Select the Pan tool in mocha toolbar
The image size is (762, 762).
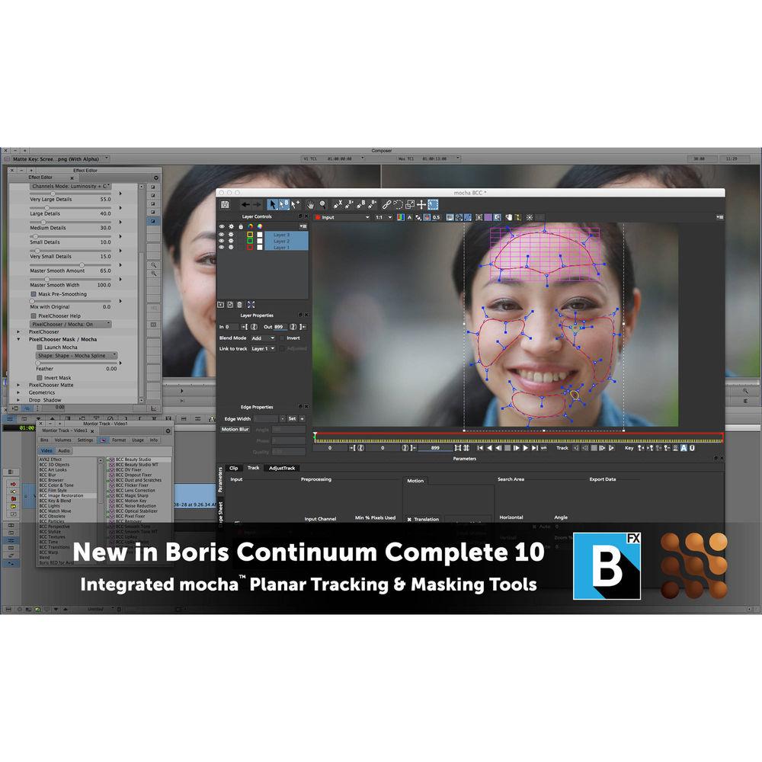(x=310, y=205)
